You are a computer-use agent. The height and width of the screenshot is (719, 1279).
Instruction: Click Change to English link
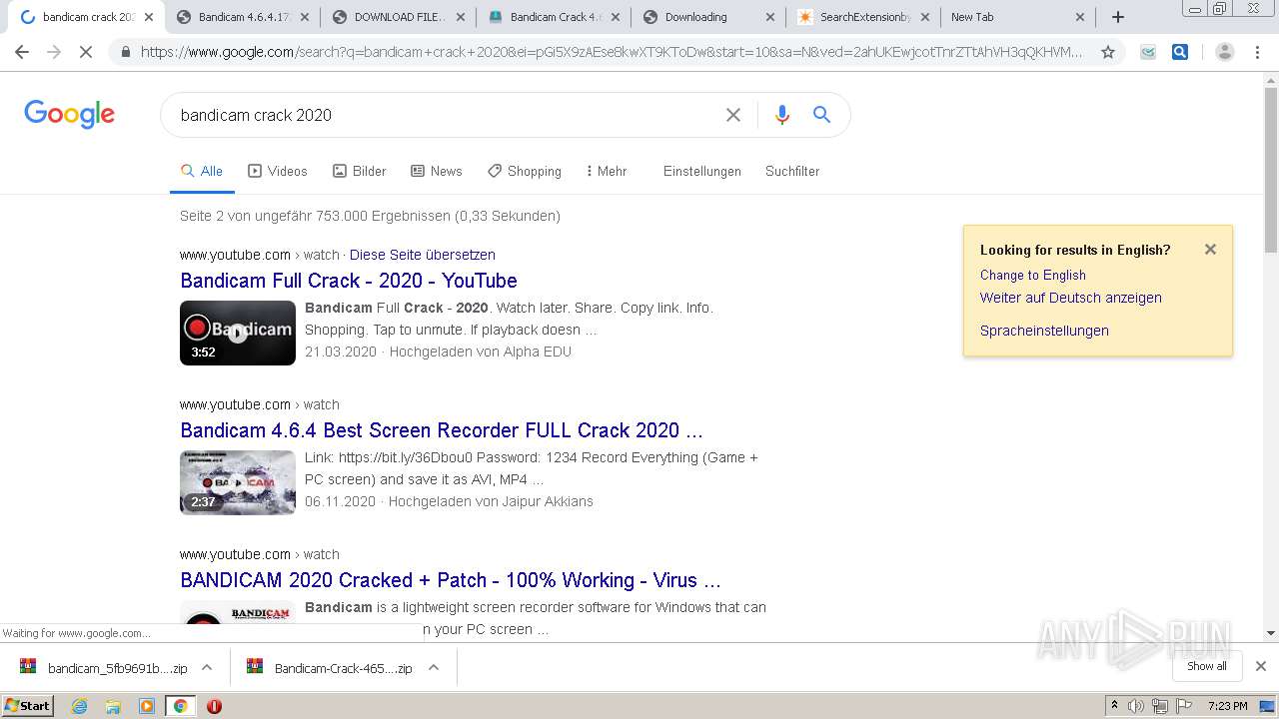pyautogui.click(x=1033, y=275)
